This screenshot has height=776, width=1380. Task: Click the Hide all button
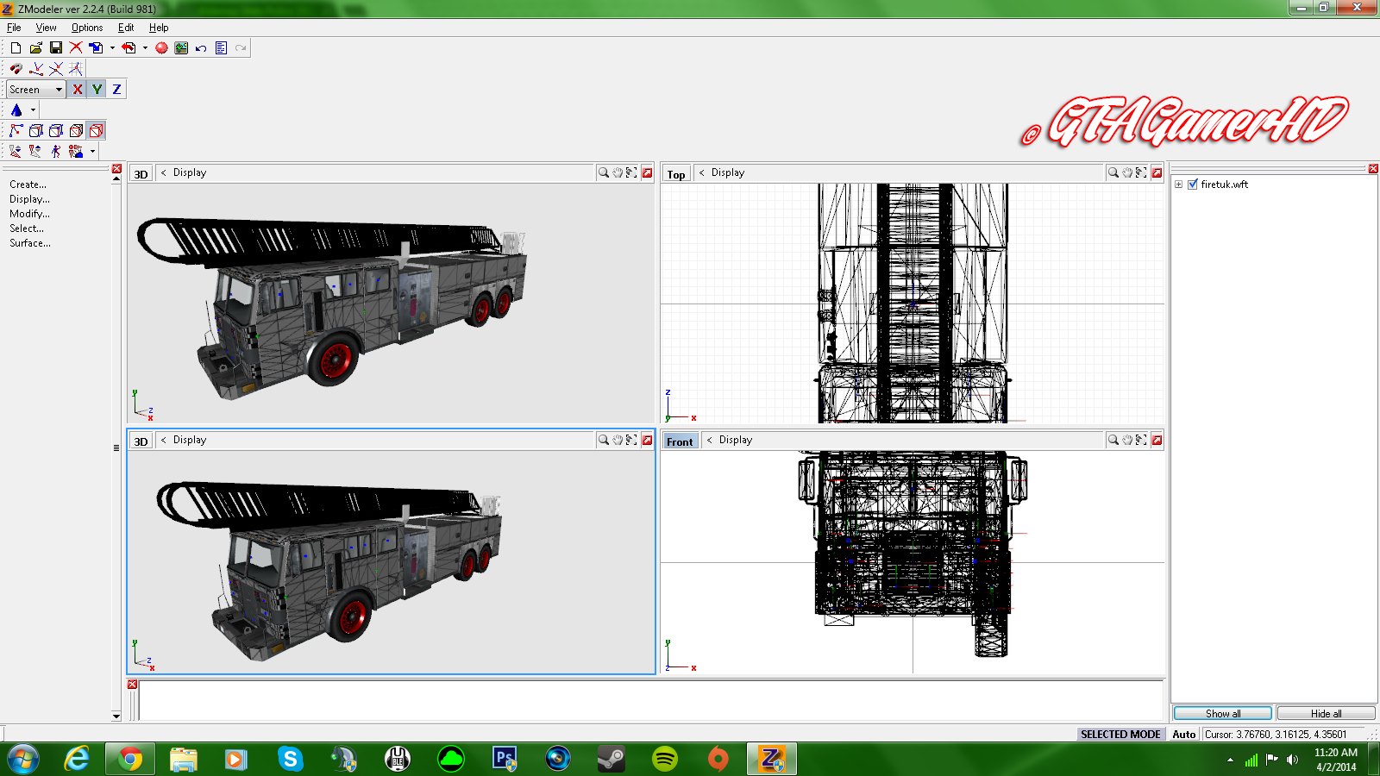tap(1326, 713)
